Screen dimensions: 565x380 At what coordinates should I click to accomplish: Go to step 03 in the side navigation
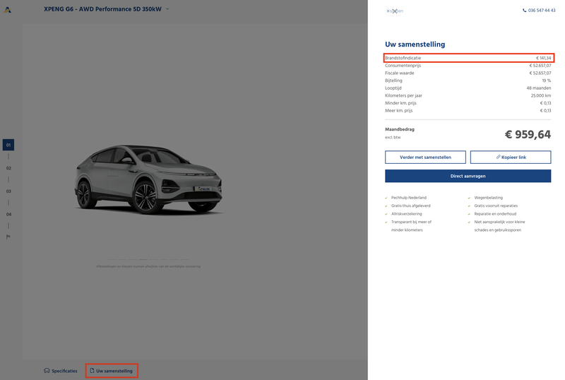(8, 191)
